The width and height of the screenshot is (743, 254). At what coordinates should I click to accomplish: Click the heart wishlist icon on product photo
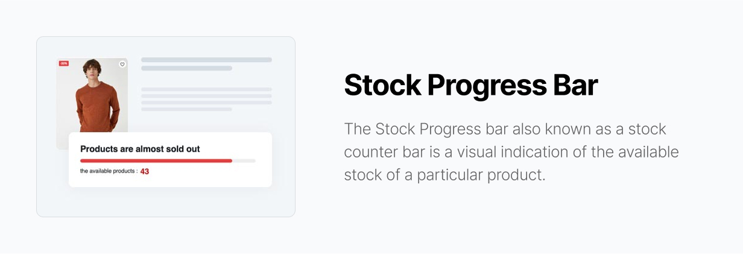122,64
